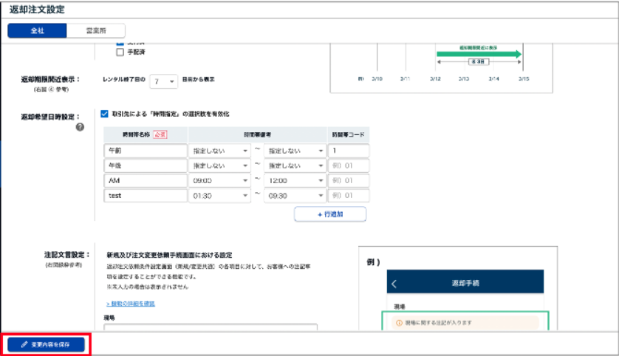Select the test time slot name field

pyautogui.click(x=146, y=196)
